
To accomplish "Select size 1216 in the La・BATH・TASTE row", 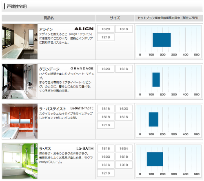I will 106,125.
